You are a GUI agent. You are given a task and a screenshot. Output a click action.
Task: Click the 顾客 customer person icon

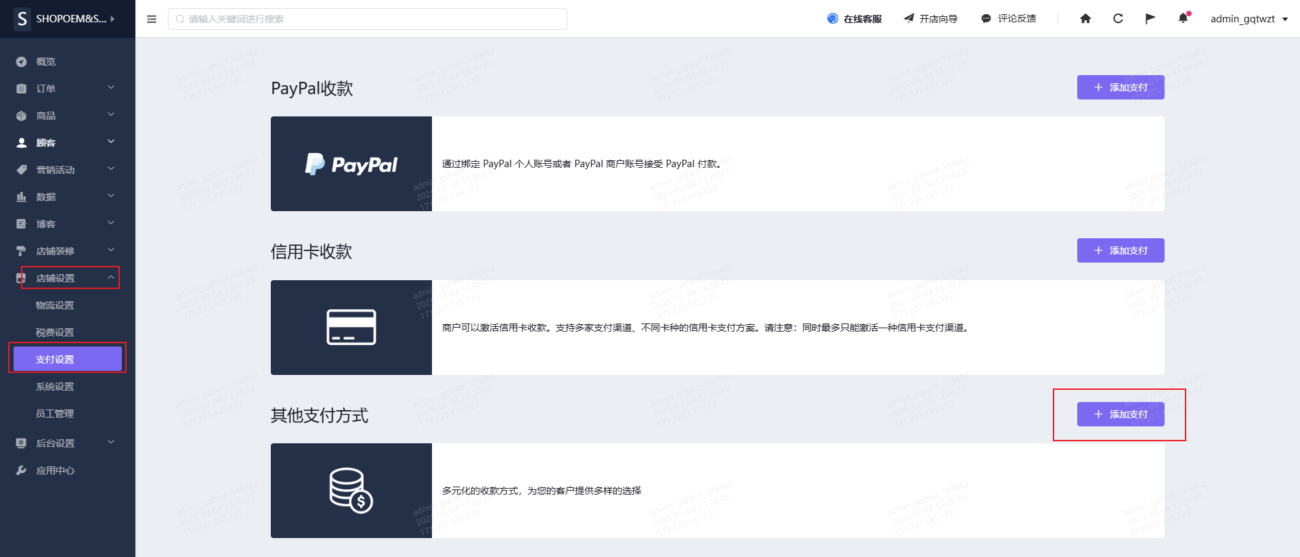[x=22, y=143]
